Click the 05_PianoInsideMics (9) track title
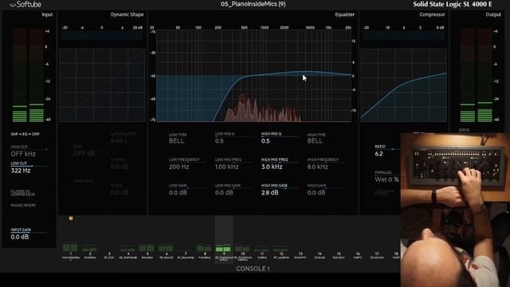The width and height of the screenshot is (510, 287). click(253, 4)
